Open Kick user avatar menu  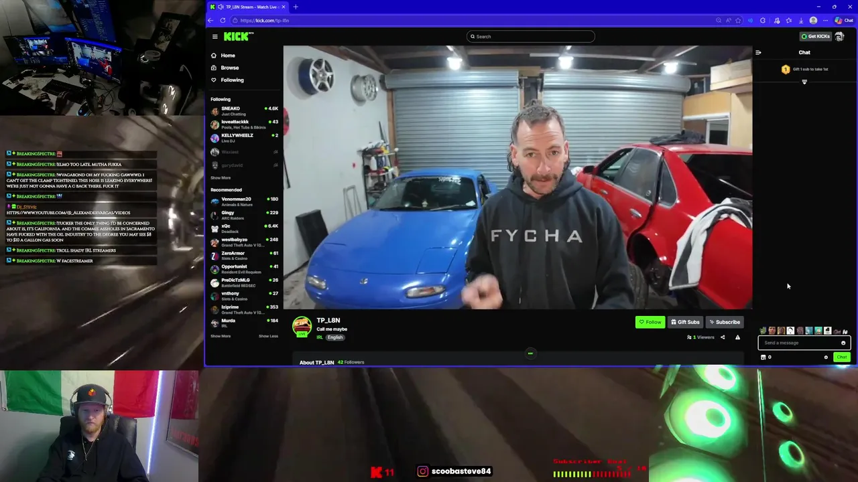[x=839, y=37]
